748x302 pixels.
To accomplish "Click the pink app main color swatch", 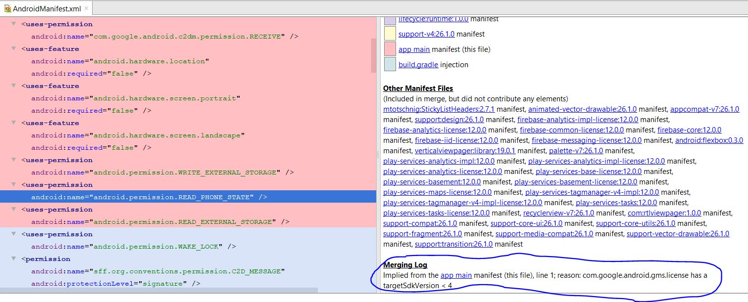I will [390, 49].
